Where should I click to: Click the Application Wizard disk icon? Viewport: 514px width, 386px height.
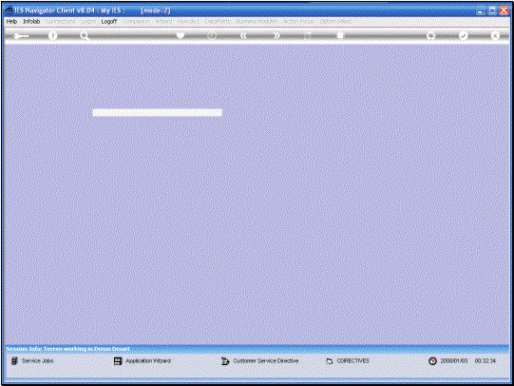(x=118, y=361)
